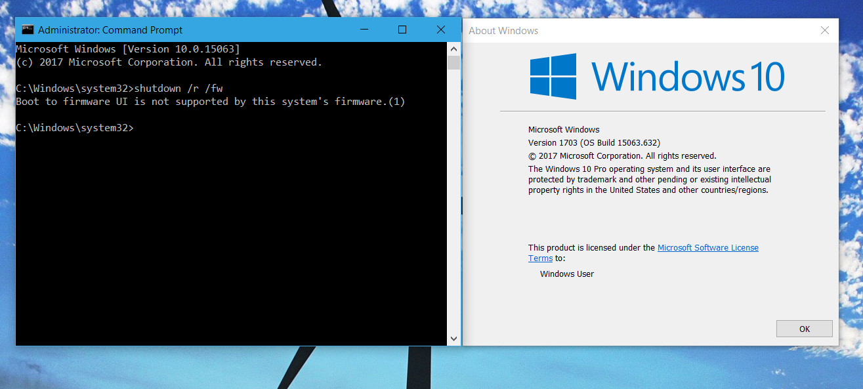Click the '(c) 2017 Microsoft Corporation' console line
Image resolution: width=863 pixels, height=389 pixels.
[169, 62]
